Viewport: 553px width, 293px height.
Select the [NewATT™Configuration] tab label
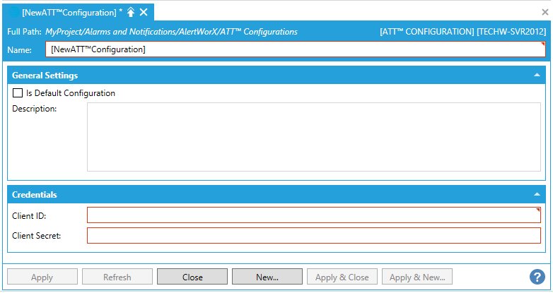pos(72,12)
